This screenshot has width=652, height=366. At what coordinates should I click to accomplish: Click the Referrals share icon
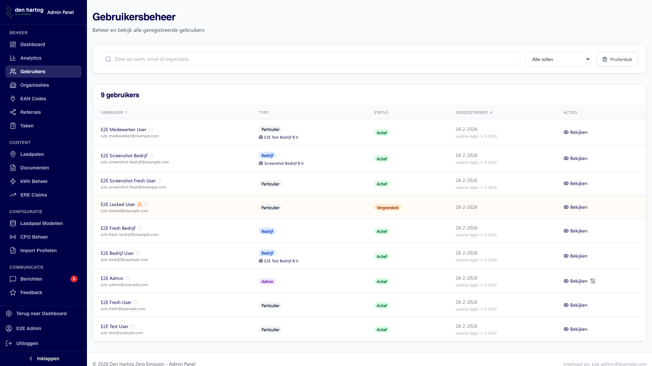pyautogui.click(x=13, y=112)
